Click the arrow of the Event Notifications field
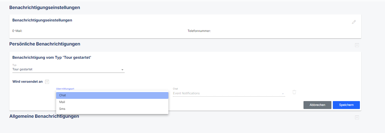This screenshot has height=133, width=385. tap(283, 94)
